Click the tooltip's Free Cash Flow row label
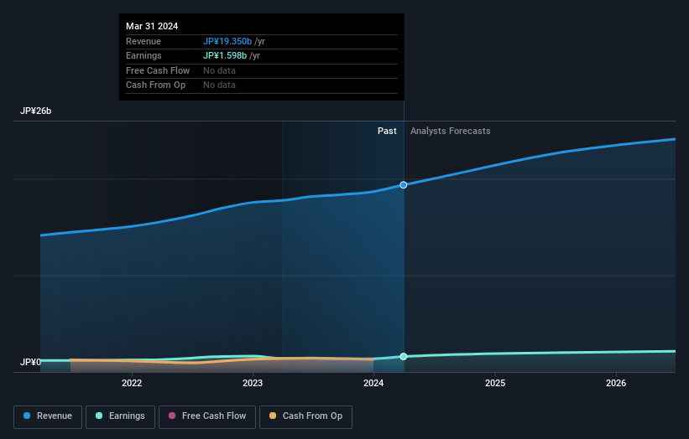 158,70
